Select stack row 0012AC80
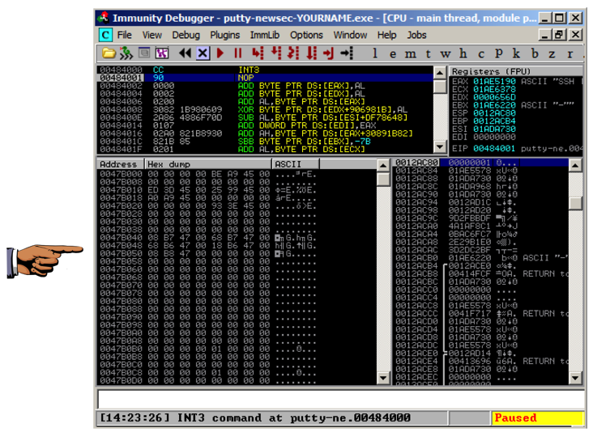 tap(480, 163)
